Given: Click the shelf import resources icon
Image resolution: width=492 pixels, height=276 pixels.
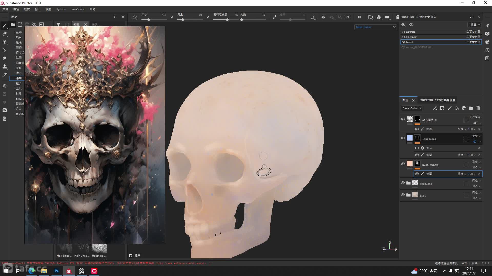Looking at the screenshot, I should point(42,25).
